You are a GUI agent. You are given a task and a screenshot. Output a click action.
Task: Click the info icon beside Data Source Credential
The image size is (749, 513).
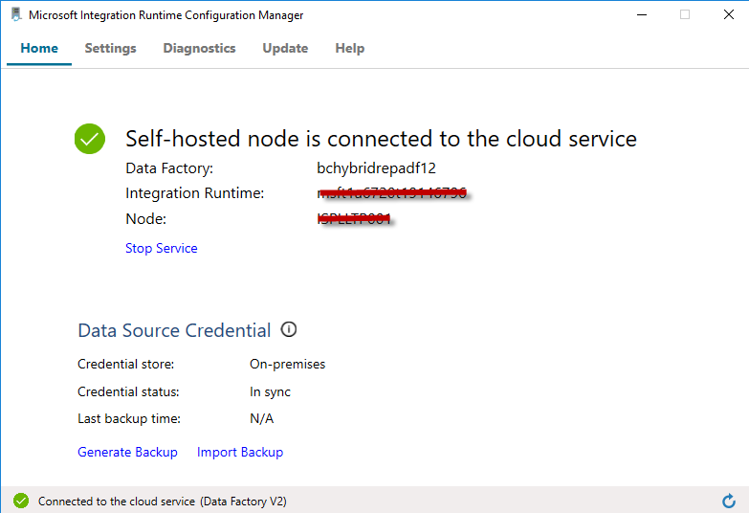pyautogui.click(x=289, y=330)
